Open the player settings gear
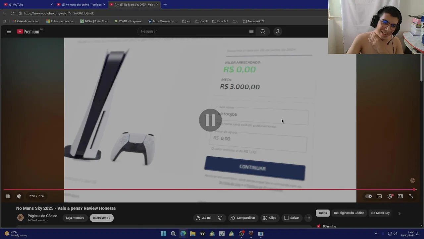Viewport: 424px width, 239px height. pyautogui.click(x=390, y=196)
